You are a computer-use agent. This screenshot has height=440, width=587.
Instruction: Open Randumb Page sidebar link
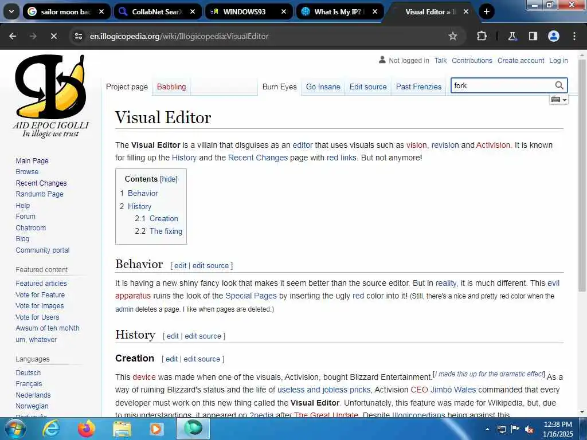[40, 194]
